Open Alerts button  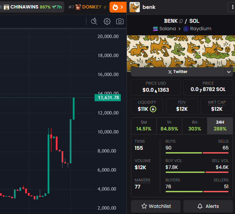(208, 206)
